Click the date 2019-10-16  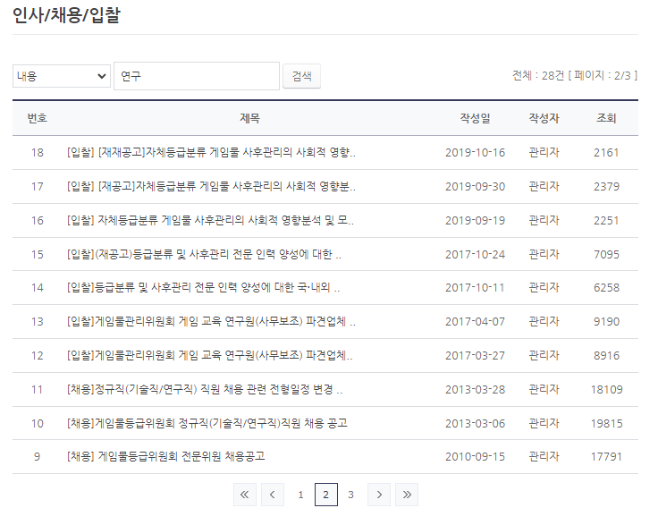point(475,152)
